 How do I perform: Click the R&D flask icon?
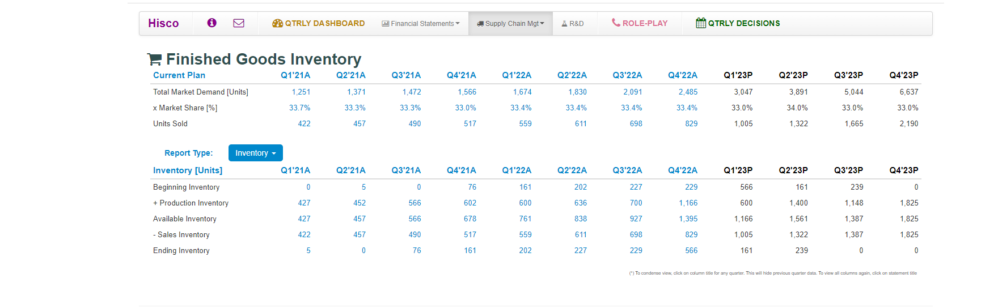point(564,24)
